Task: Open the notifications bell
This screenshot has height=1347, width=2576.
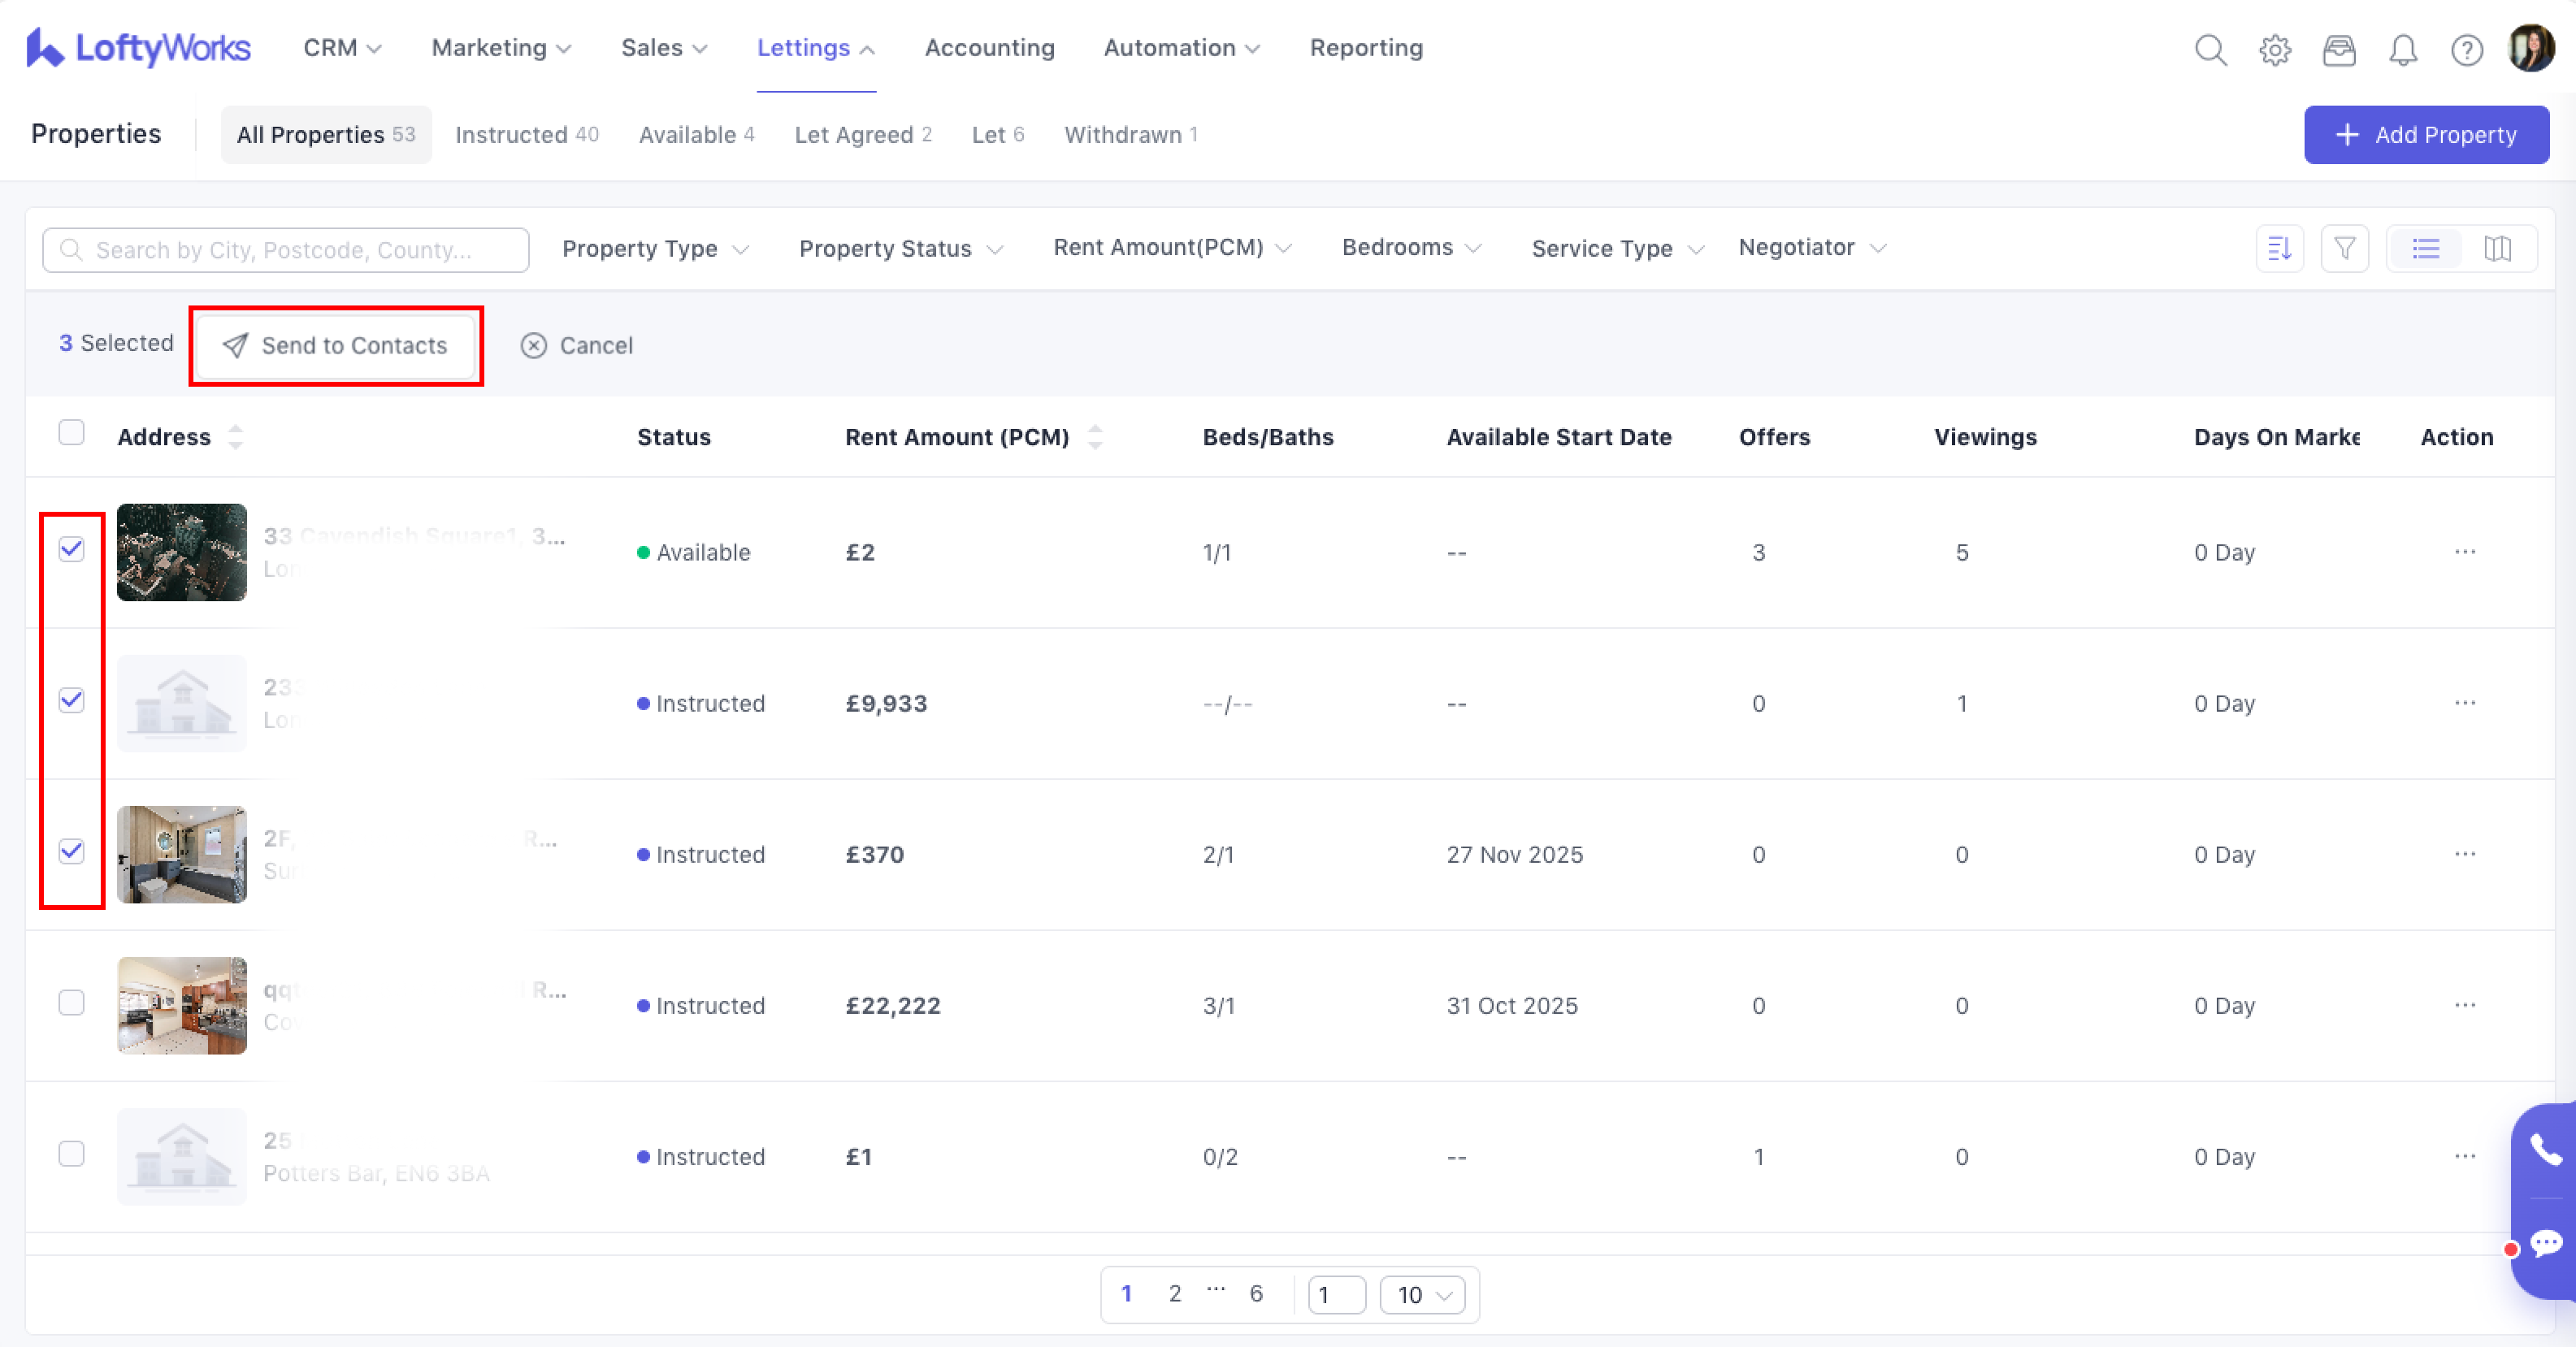Action: (2403, 49)
